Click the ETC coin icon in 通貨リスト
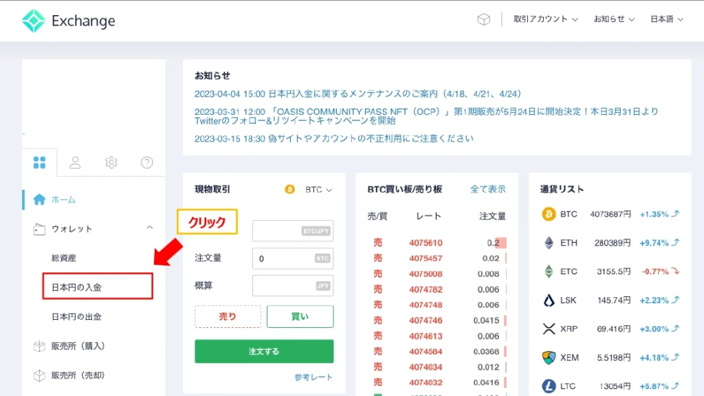This screenshot has width=704, height=396. (549, 272)
